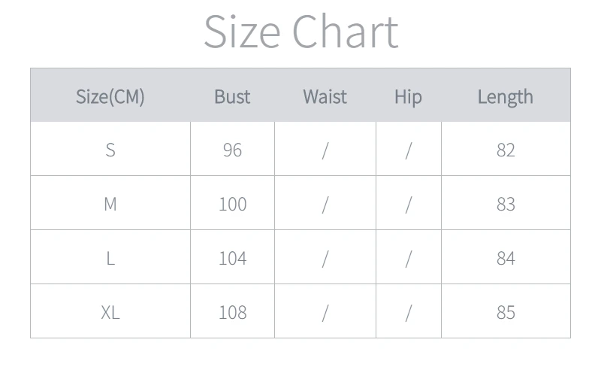Choose the XL size row label
This screenshot has width=601, height=376.
click(x=110, y=312)
